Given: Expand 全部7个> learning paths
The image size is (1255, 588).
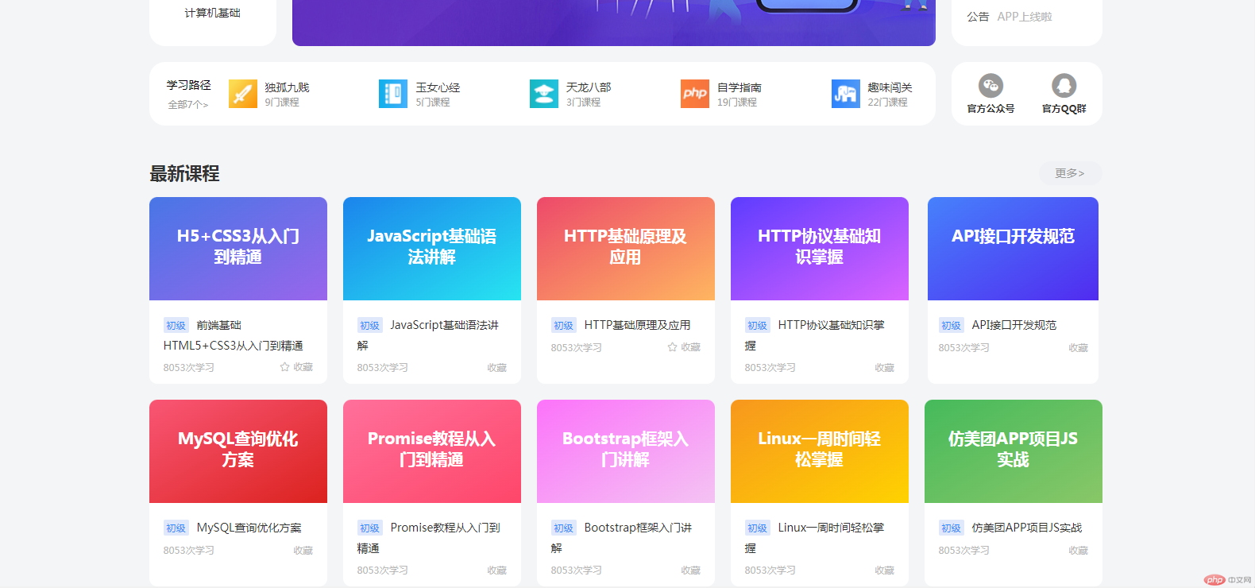Looking at the screenshot, I should (188, 105).
